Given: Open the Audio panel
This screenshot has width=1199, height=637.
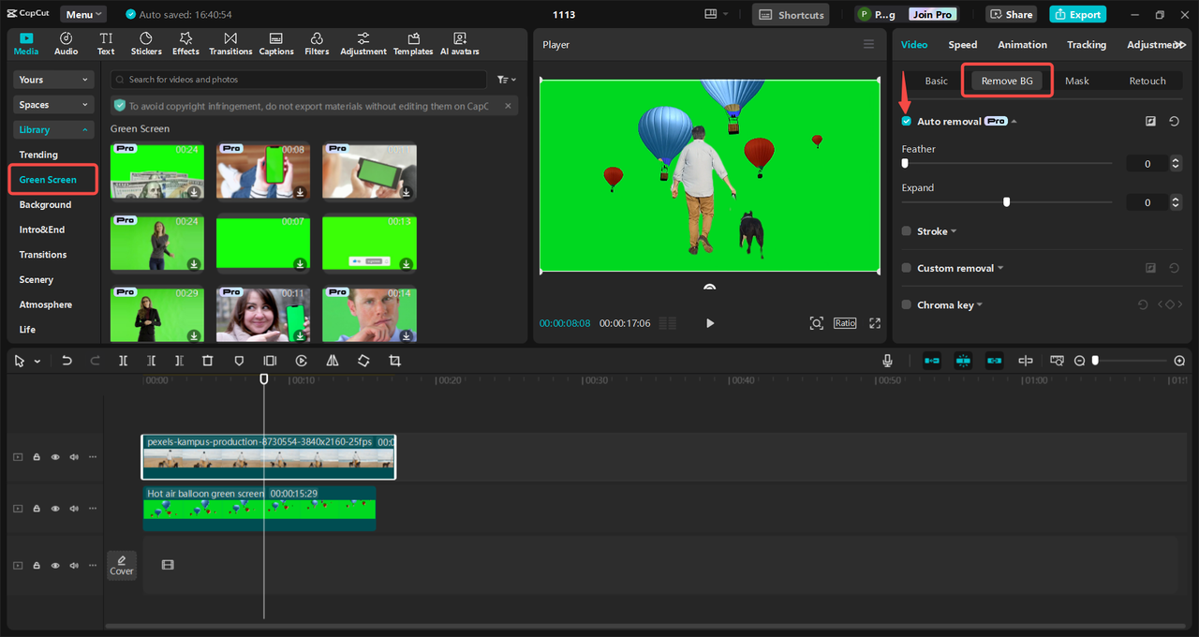Looking at the screenshot, I should click(x=67, y=43).
